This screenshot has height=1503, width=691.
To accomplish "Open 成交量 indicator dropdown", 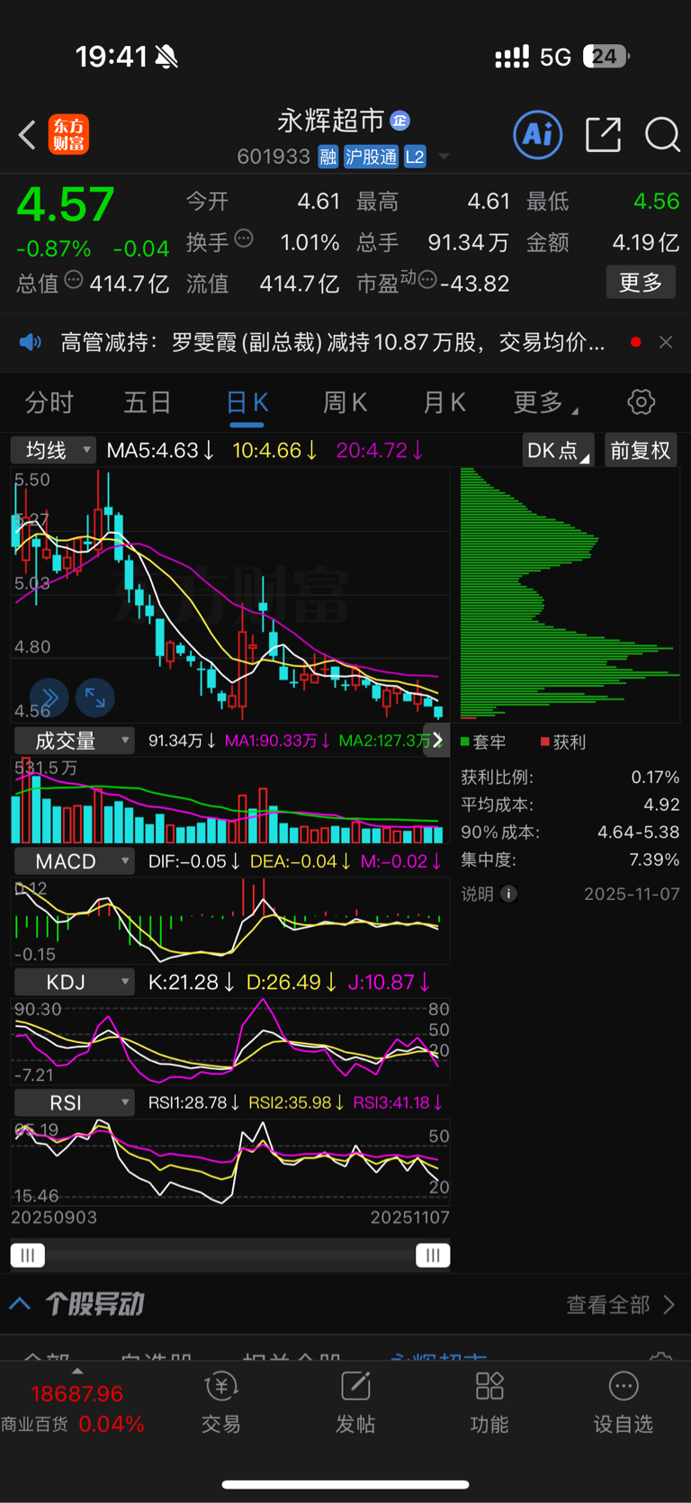I will 74,741.
